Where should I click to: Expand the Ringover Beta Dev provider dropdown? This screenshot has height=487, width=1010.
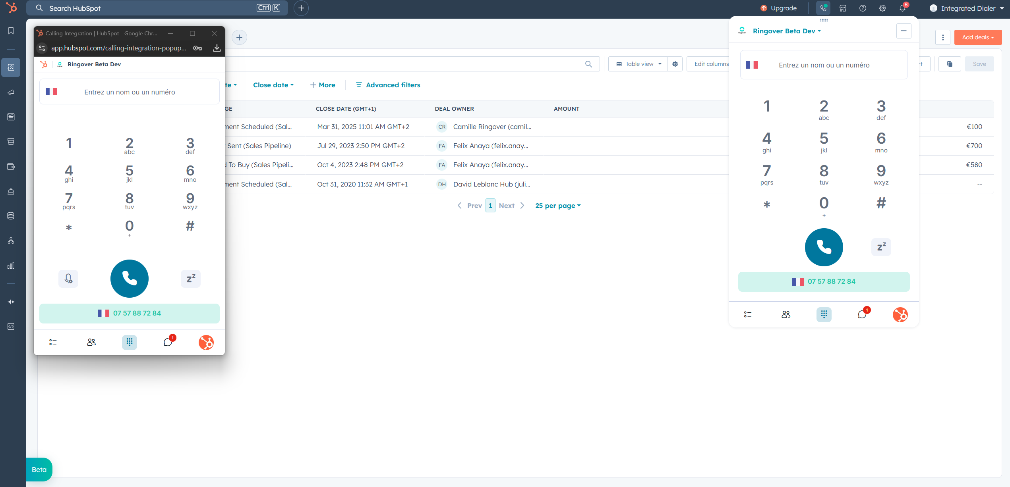click(x=787, y=31)
